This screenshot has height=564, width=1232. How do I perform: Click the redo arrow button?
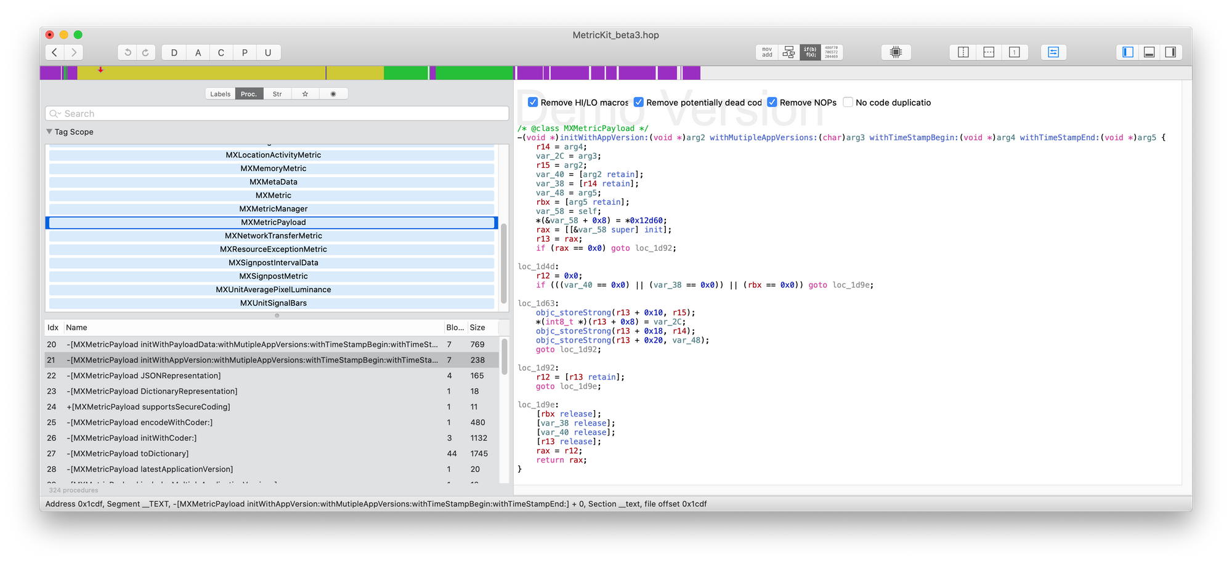(x=145, y=52)
